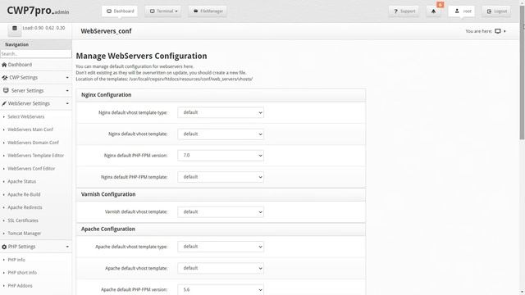Open PHP Addons page

point(20,286)
